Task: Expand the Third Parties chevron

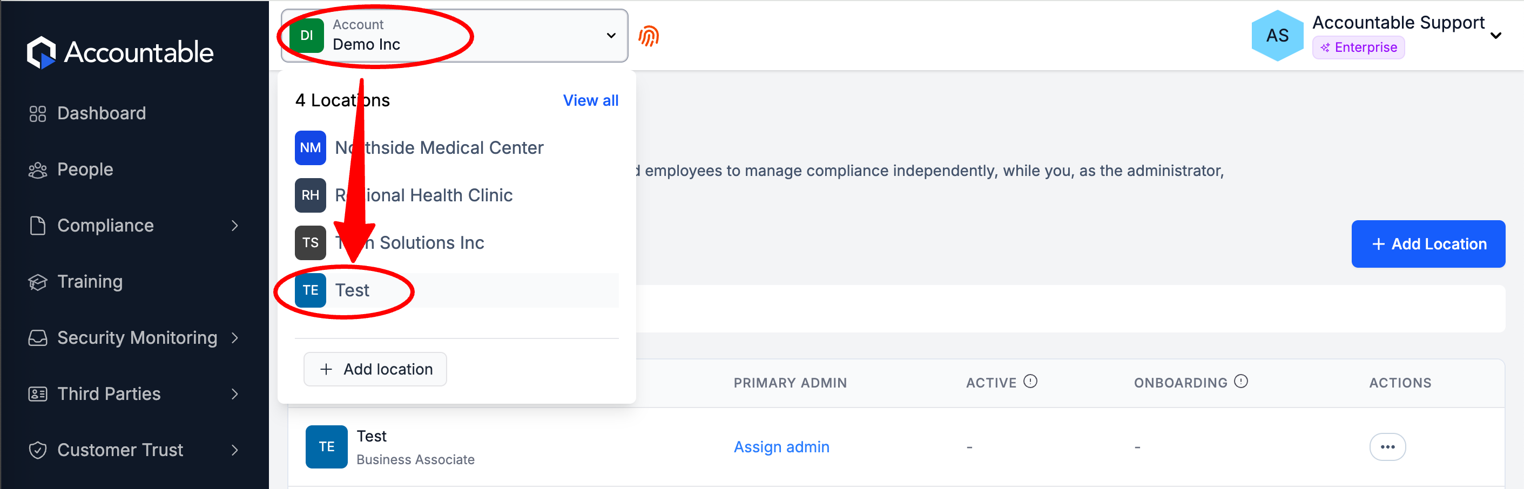Action: click(x=235, y=394)
